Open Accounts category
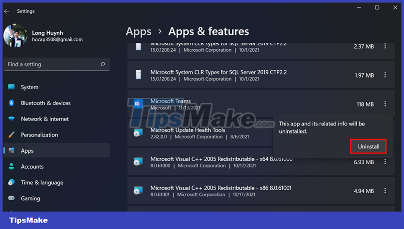404x229 pixels. [x=57, y=166]
